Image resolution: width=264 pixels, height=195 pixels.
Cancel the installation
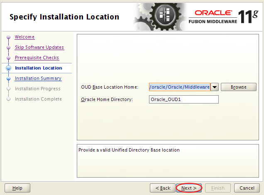(x=247, y=188)
